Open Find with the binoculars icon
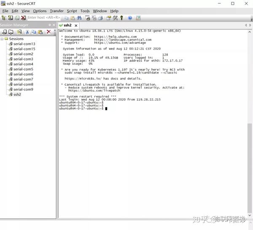The width and height of the screenshot is (253, 230). pyautogui.click(x=79, y=18)
